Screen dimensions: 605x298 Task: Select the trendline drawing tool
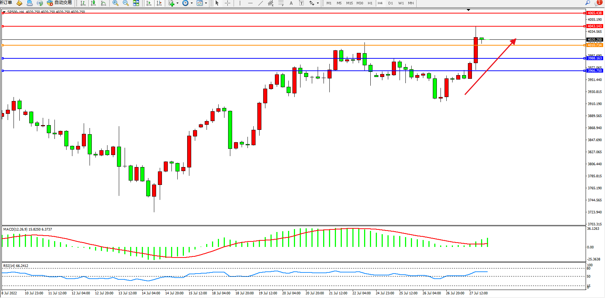pyautogui.click(x=260, y=3)
